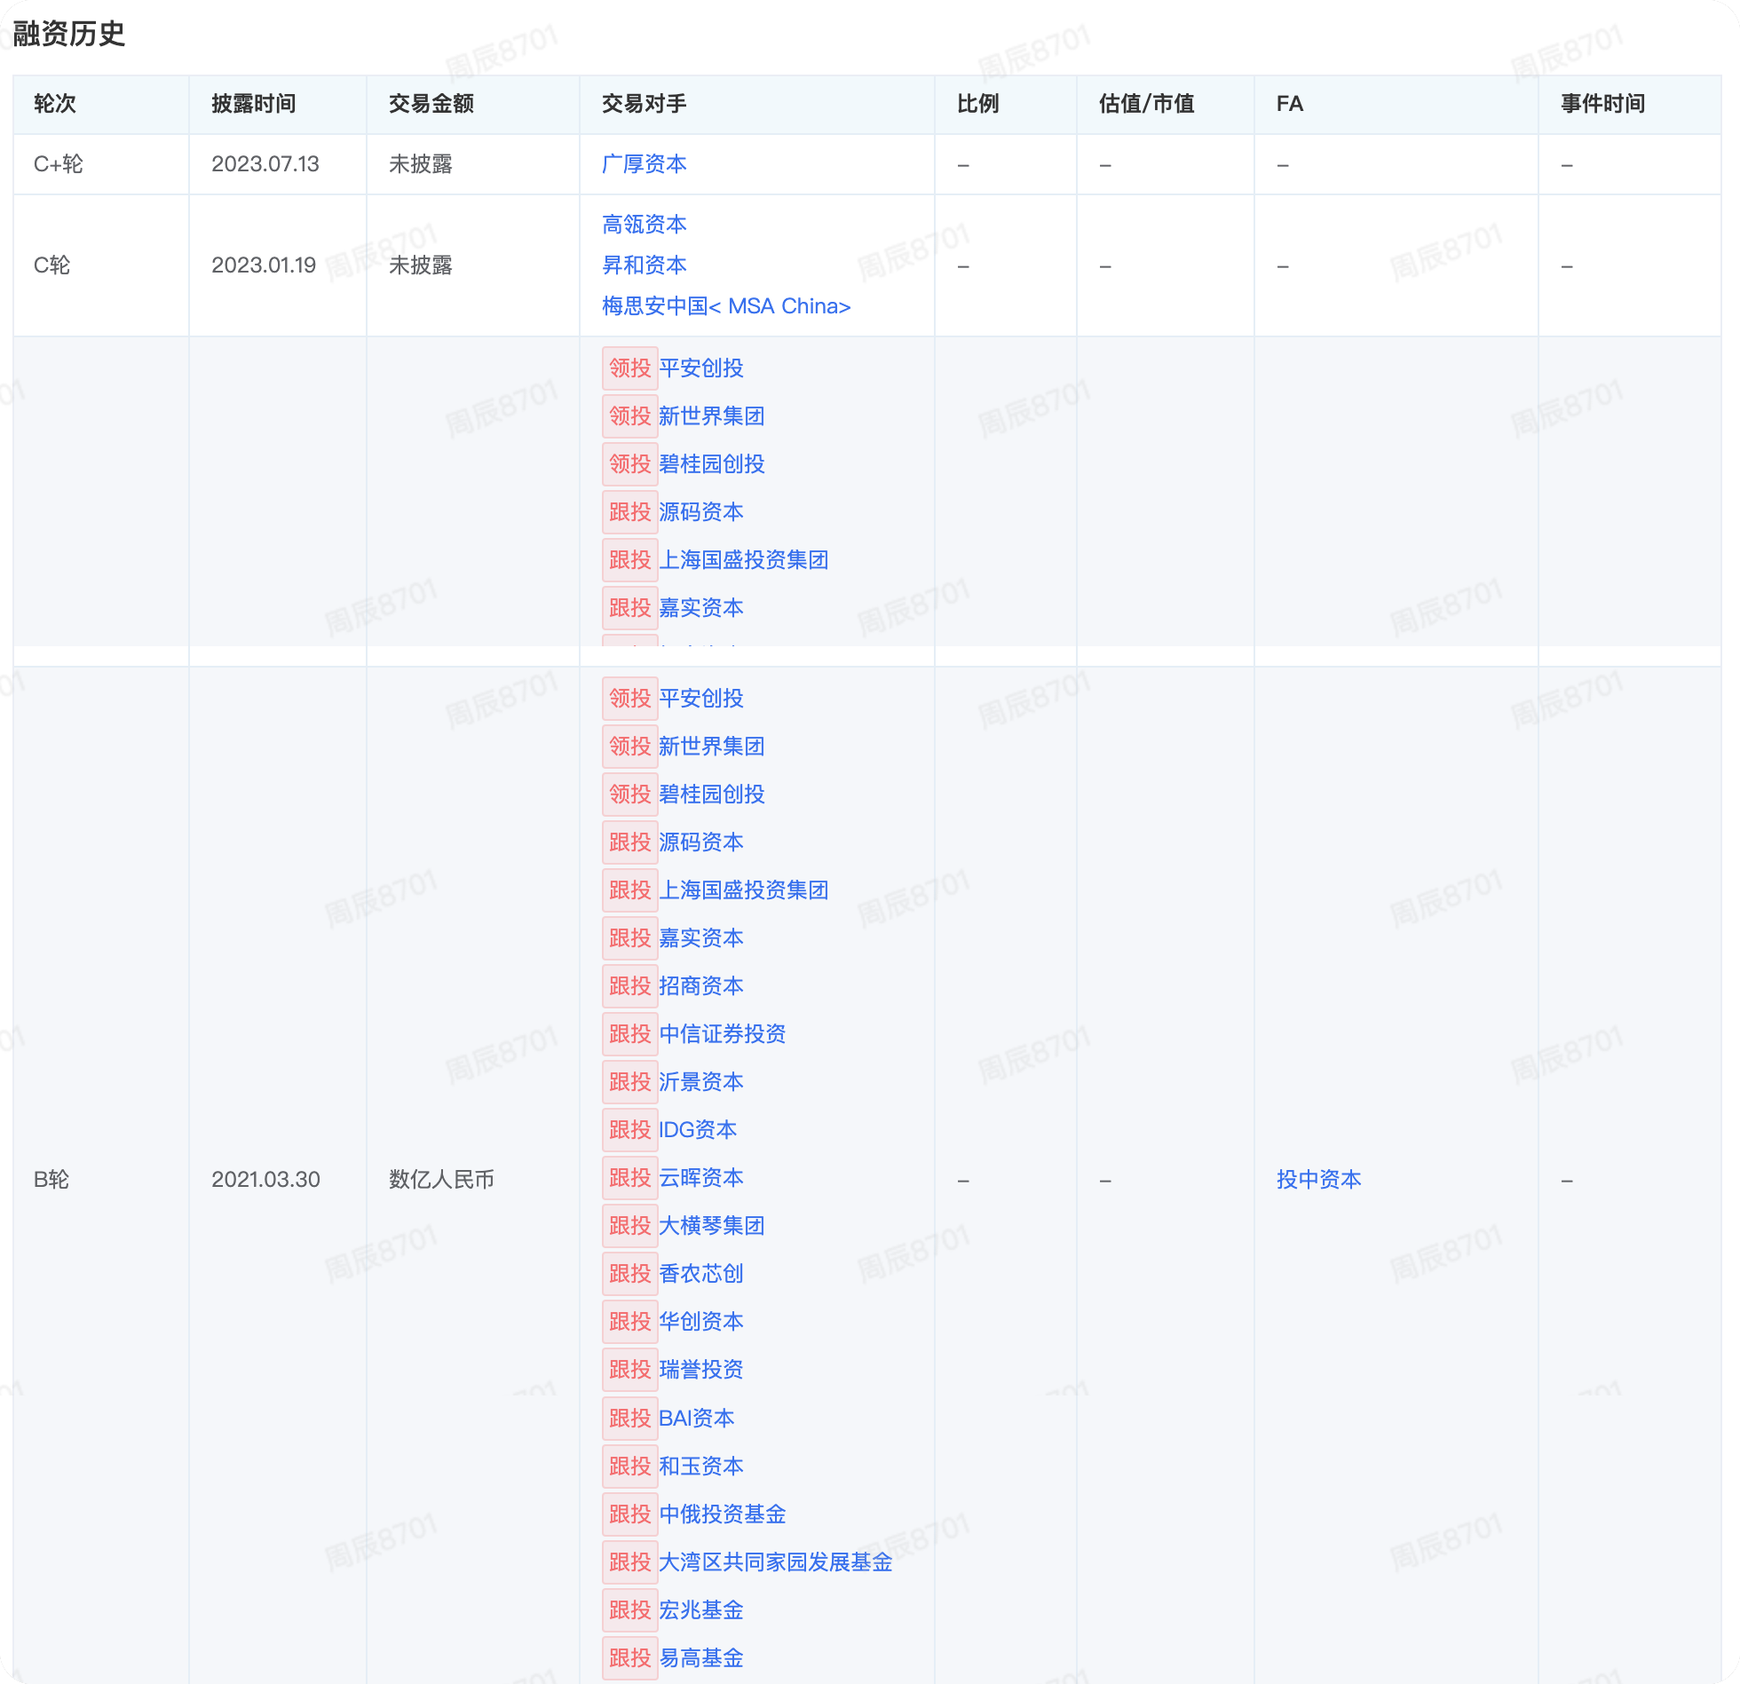Open 梅思安中国< MSA China> link
The image size is (1740, 1684).
click(726, 306)
